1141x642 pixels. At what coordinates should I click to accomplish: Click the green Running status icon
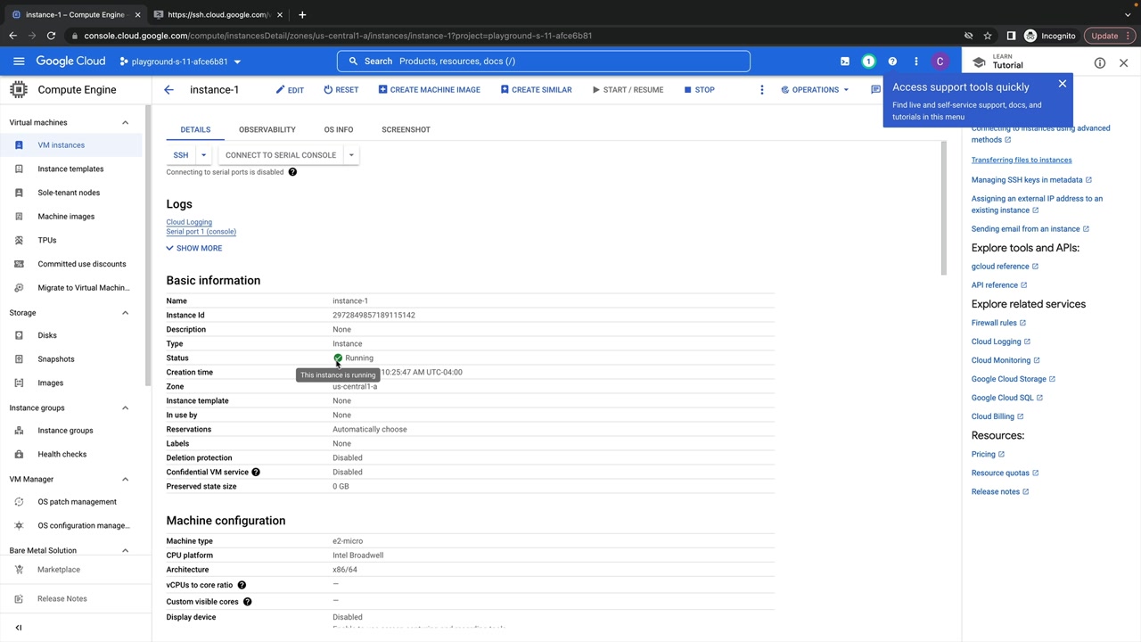[338, 358]
